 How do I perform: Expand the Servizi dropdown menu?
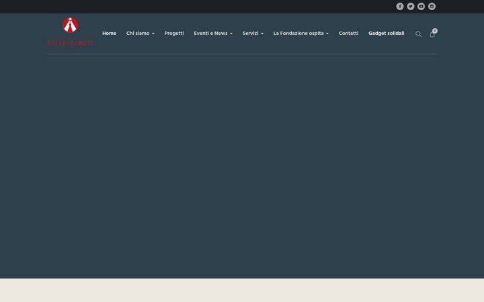coord(253,34)
